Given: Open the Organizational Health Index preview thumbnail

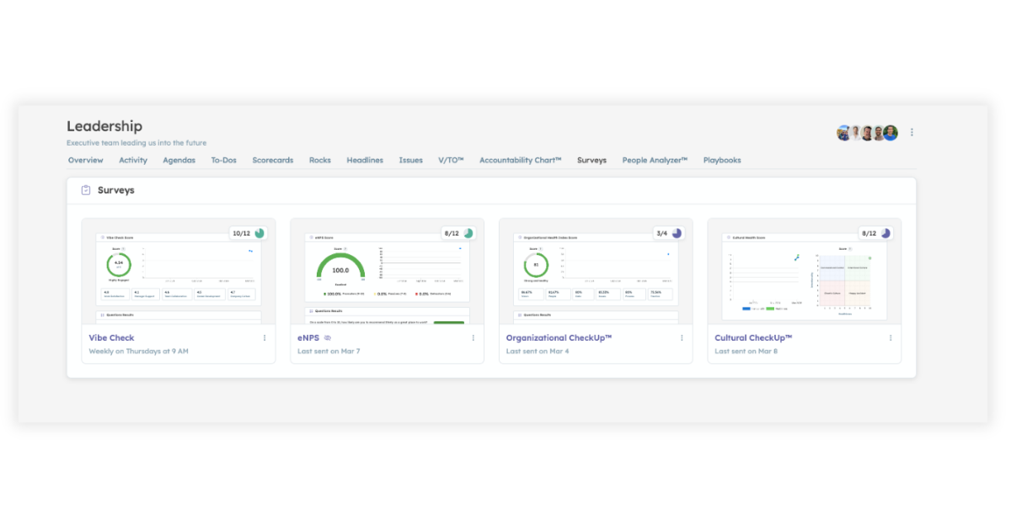Looking at the screenshot, I should coord(596,272).
